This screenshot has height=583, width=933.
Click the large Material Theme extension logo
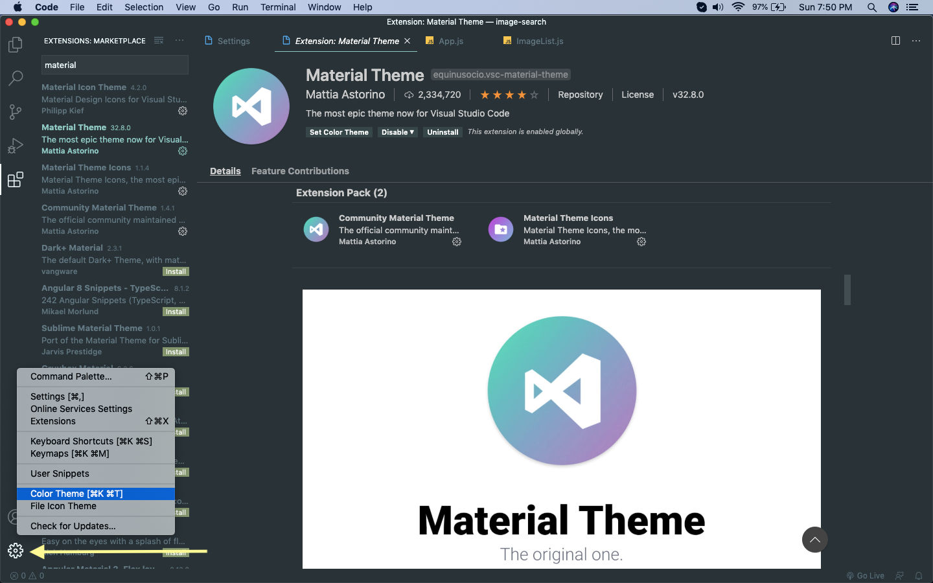(251, 106)
